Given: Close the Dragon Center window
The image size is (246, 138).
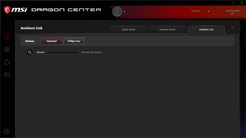Looking at the screenshot, I should coord(242,3).
